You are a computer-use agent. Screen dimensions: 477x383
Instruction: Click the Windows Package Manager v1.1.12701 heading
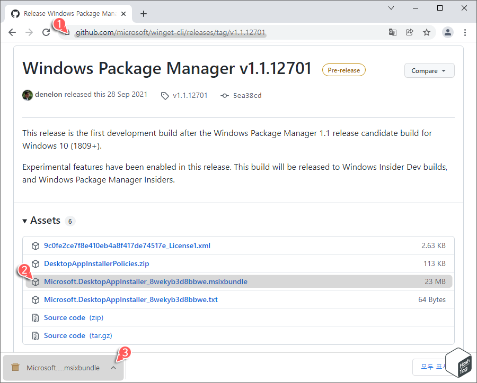click(x=167, y=68)
